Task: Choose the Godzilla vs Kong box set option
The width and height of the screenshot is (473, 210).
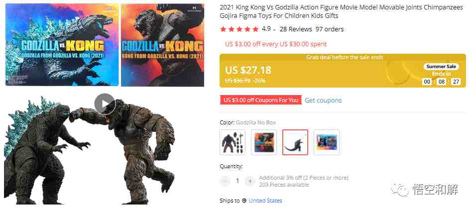Action: coord(264,142)
